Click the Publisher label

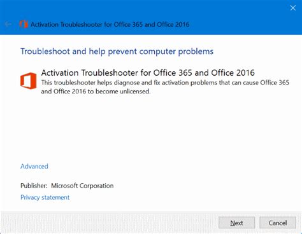(34, 186)
